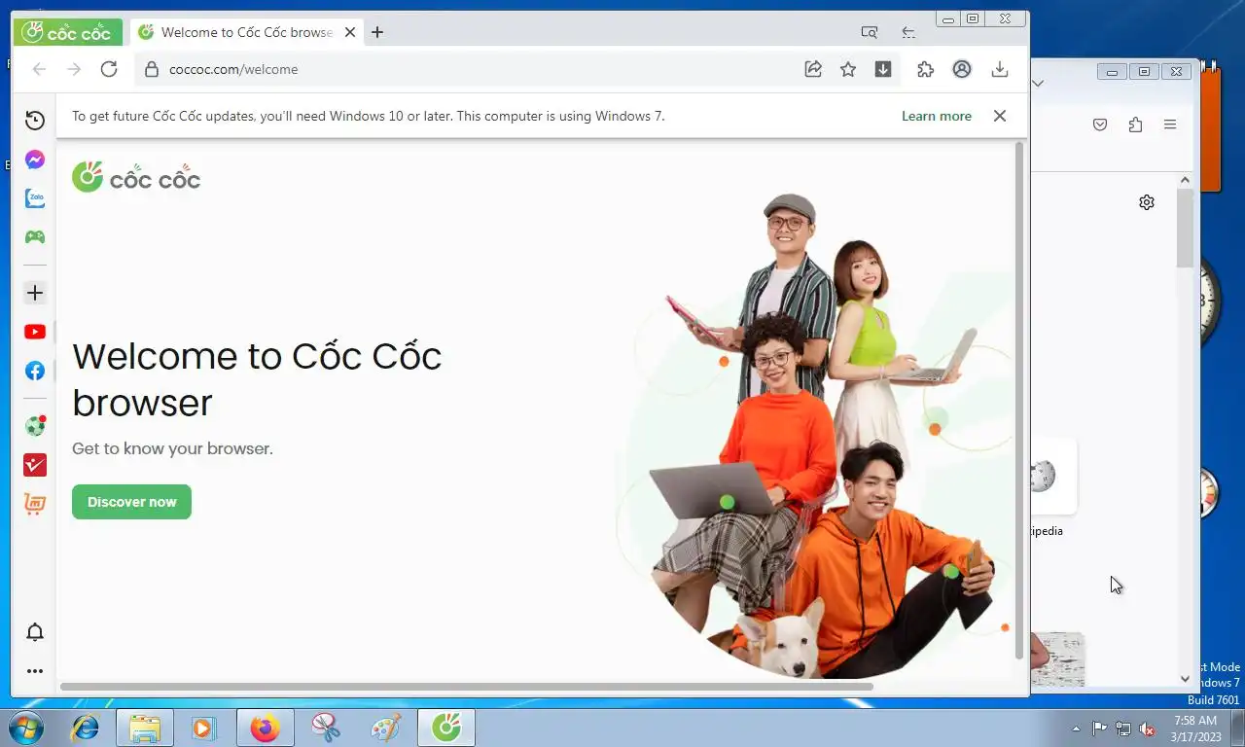Click the dark download-media toolbar icon
Viewport: 1245px width, 747px height.
pos(883,69)
